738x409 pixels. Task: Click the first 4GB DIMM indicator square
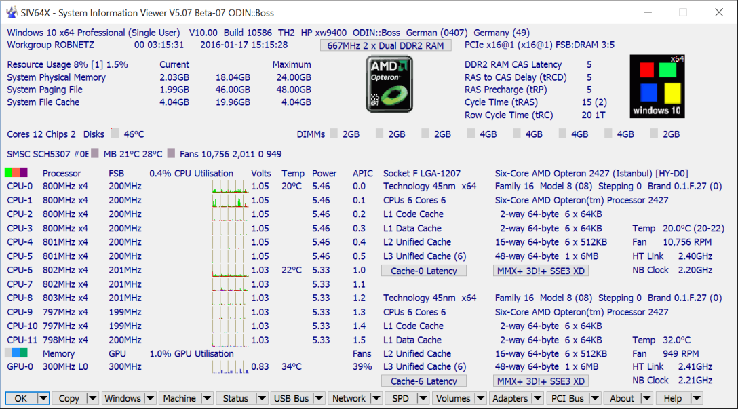pos(471,134)
